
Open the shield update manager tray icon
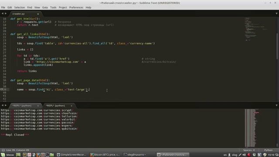[265, 155]
